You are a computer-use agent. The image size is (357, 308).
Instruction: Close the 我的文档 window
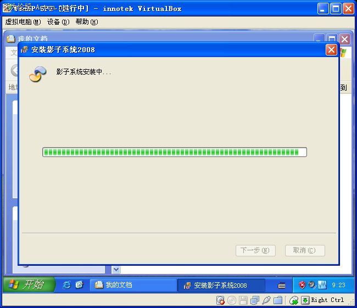click(x=344, y=39)
